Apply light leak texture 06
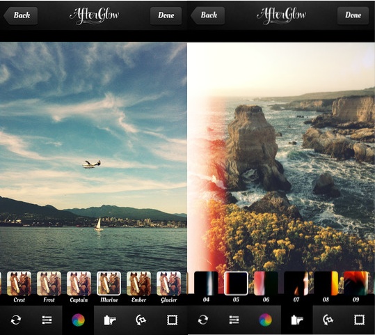The height and width of the screenshot is (335, 375). pyautogui.click(x=266, y=283)
